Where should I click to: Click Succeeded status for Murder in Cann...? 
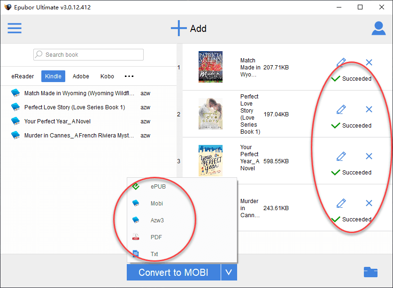coord(351,220)
